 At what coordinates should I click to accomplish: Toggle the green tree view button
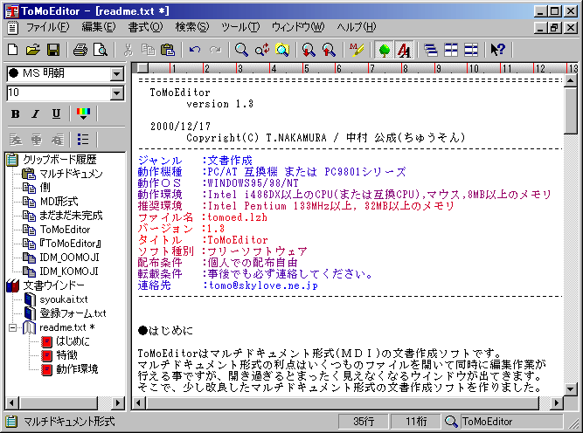384,50
